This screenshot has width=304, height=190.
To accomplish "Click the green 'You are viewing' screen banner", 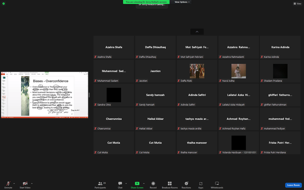I will [x=146, y=2].
